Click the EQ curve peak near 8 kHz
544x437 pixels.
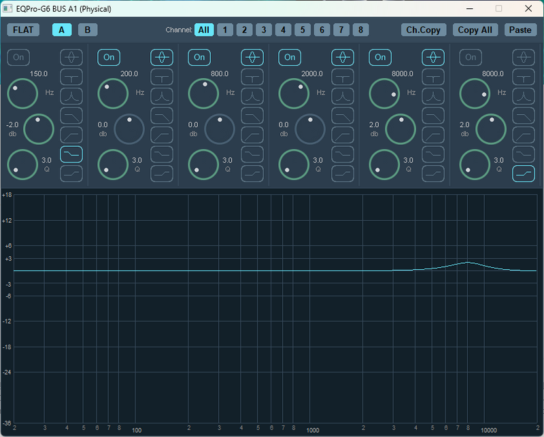pyautogui.click(x=468, y=262)
